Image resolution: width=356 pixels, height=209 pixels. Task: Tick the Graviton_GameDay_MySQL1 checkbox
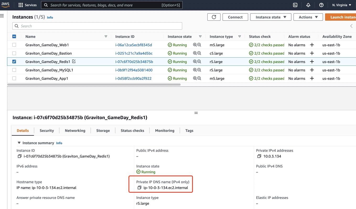click(x=14, y=70)
